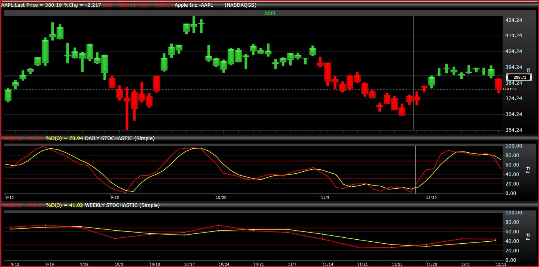Click the 374.24 price axis label
Viewport: 539px width, 267px height.
pos(514,98)
